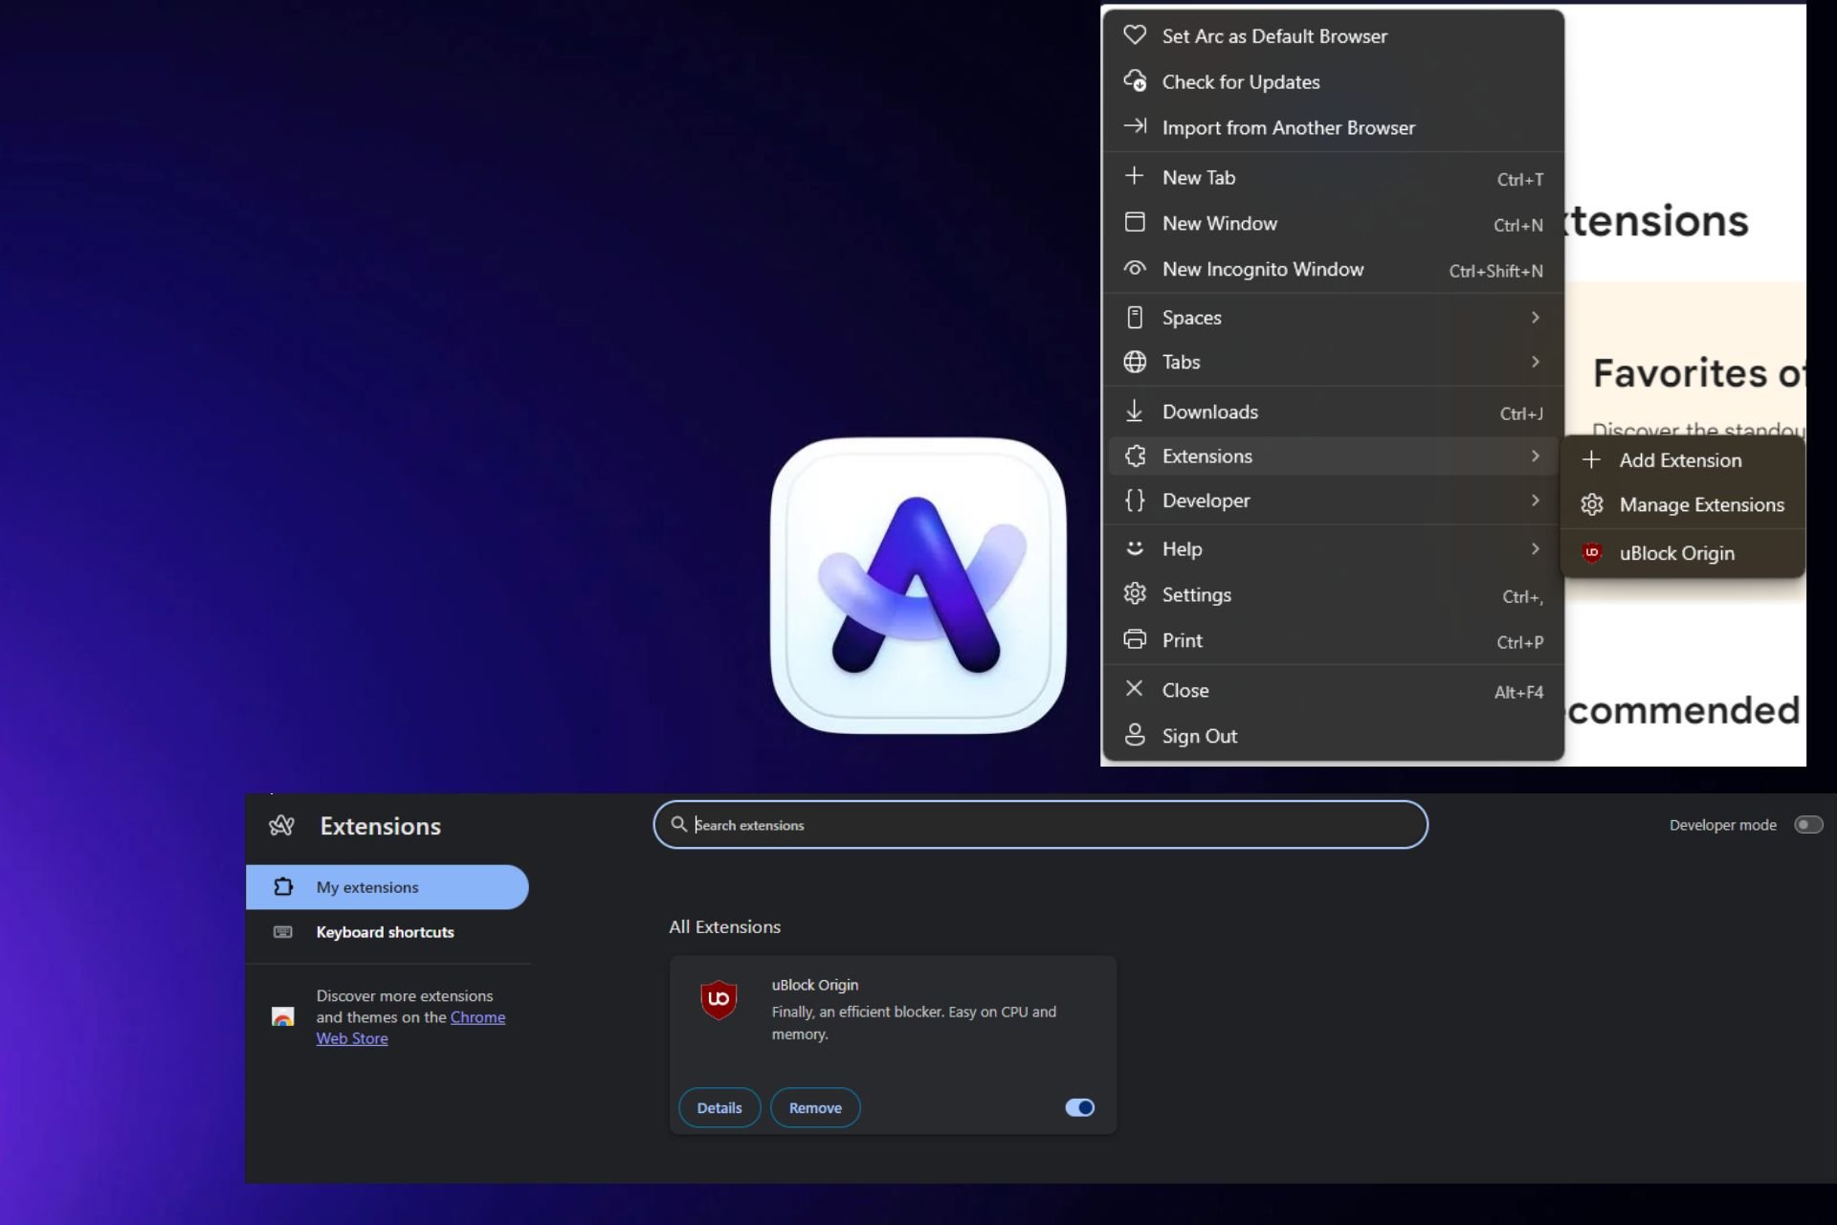Screen dimensions: 1837x1225
Task: Click the Arc logo in Extensions page header
Action: click(281, 825)
